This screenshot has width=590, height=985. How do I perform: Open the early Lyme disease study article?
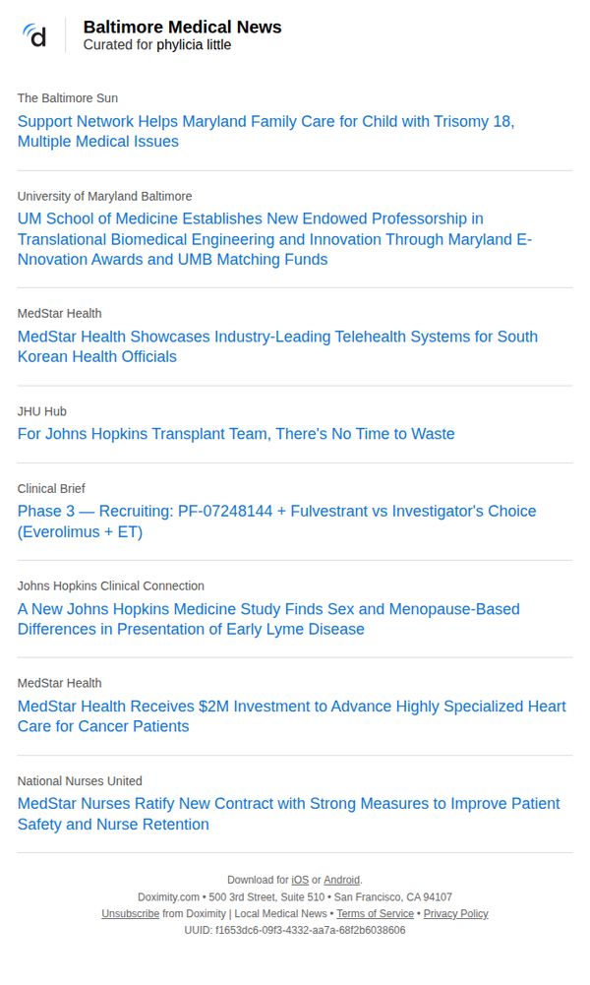[268, 619]
